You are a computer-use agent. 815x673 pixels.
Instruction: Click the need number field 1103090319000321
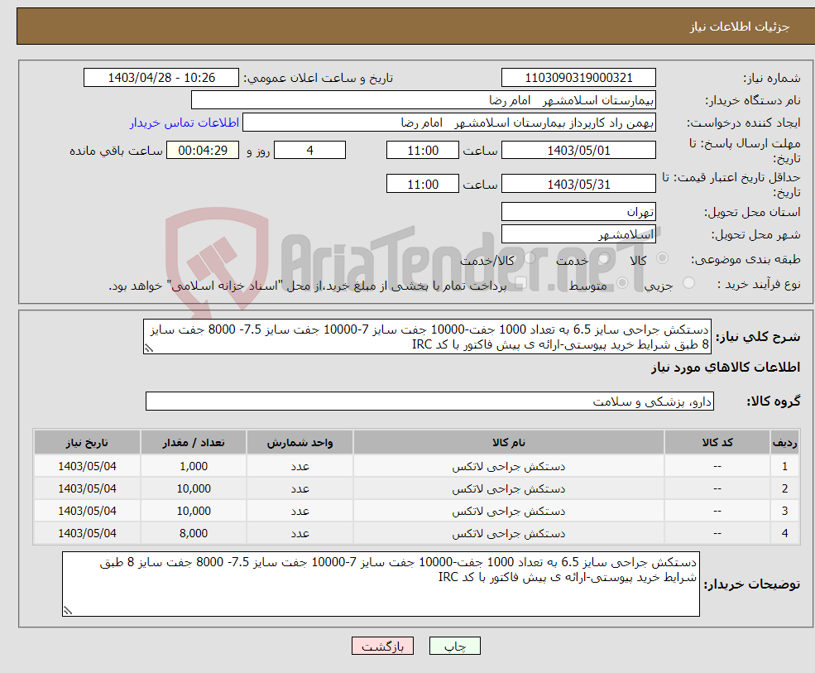coord(578,78)
